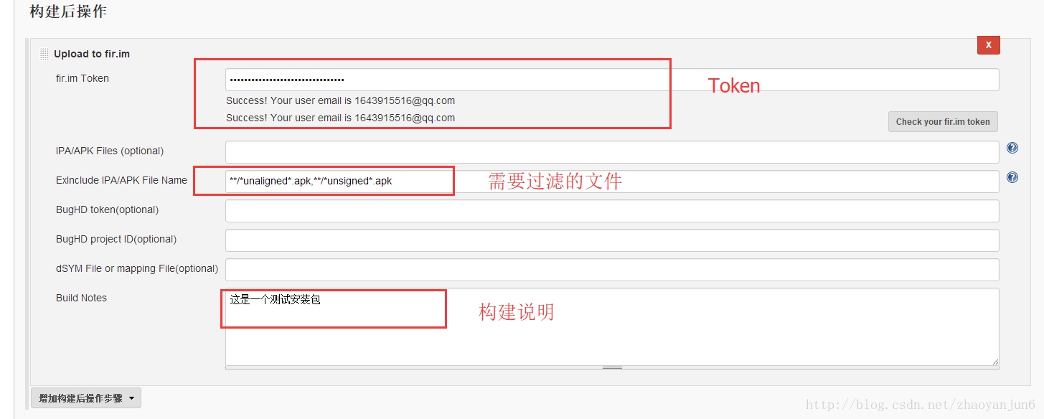Click the first 'Success! Your user email' message
Screen dimensions: 1044x419
(340, 100)
